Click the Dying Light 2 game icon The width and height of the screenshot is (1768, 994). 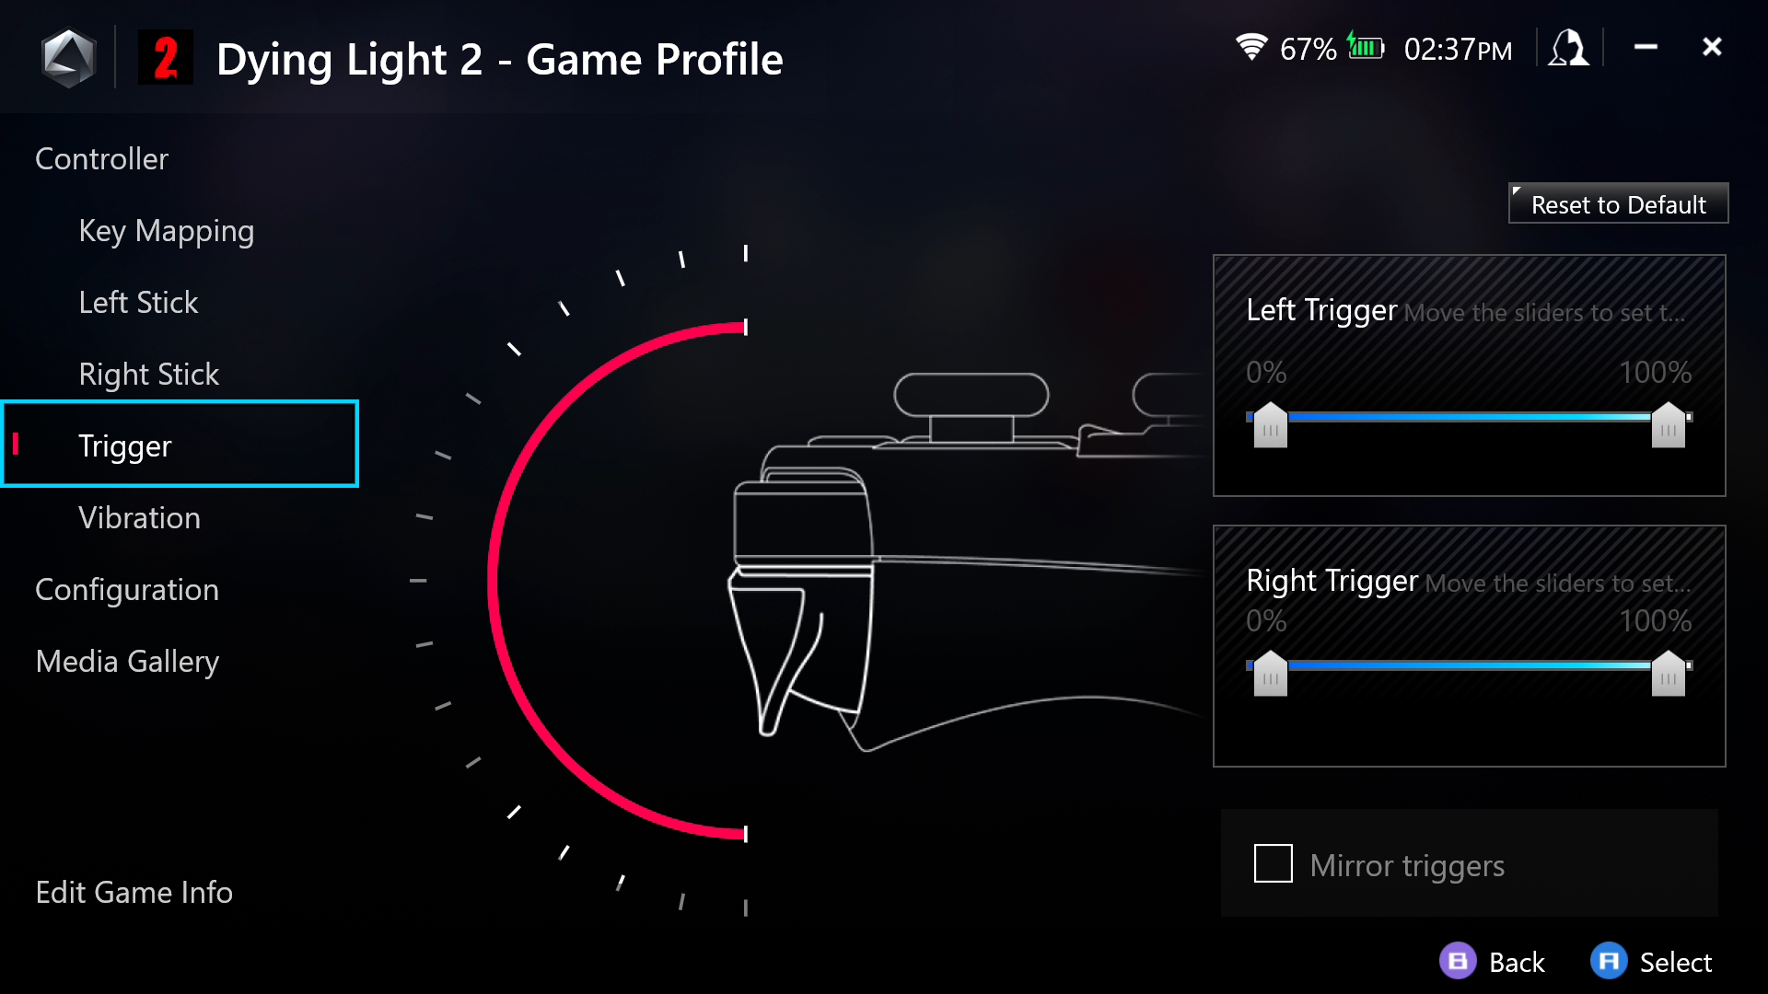(x=166, y=58)
